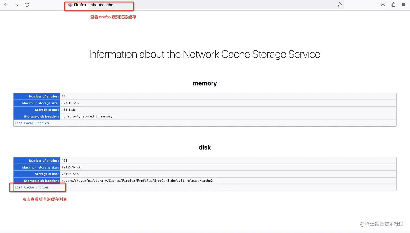Bookmark this page with the star icon

coord(340,5)
